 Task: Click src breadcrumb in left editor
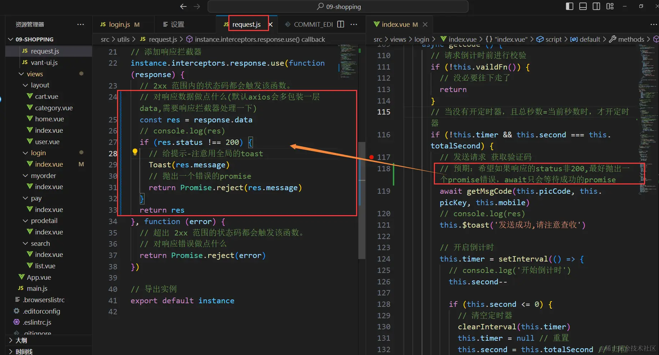click(x=105, y=39)
